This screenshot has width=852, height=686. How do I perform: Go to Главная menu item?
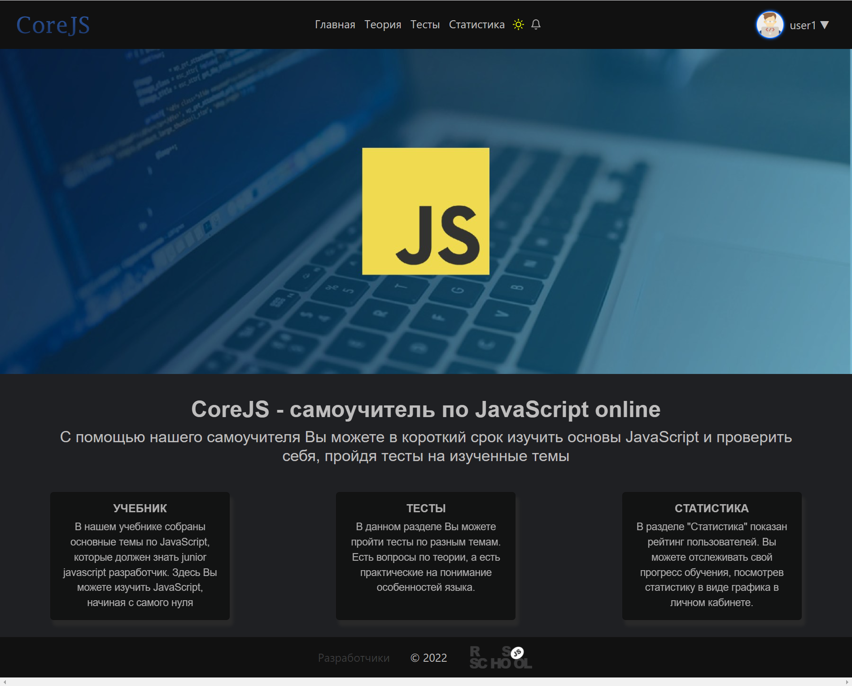tap(335, 25)
